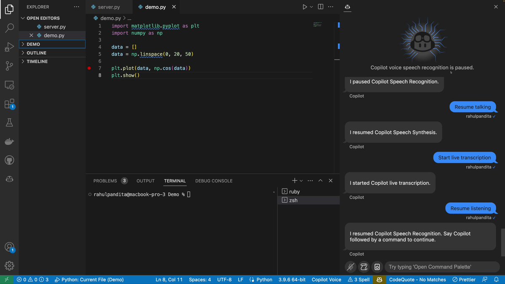
Task: Expand the DEMO folder section
Action: pyautogui.click(x=52, y=44)
